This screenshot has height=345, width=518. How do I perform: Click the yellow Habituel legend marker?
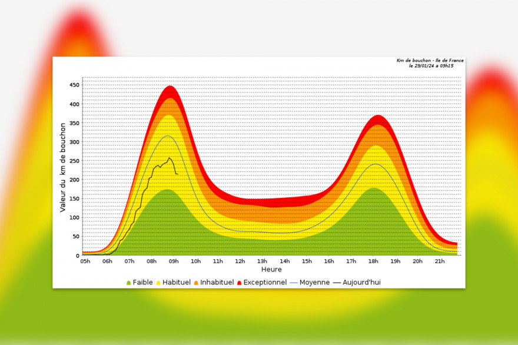coord(160,283)
